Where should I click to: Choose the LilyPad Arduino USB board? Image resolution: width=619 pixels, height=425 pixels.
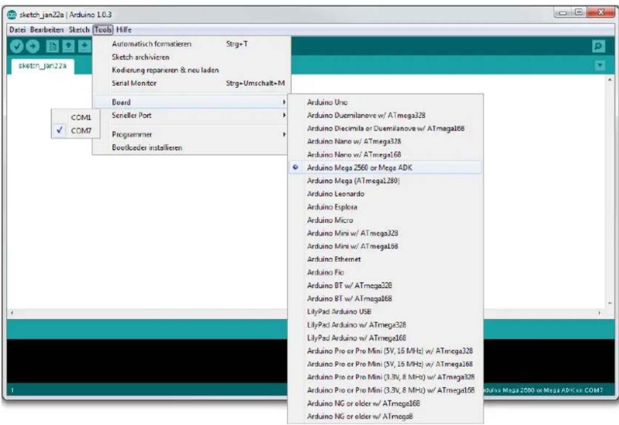click(x=385, y=311)
